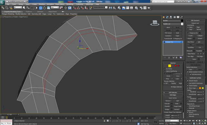
Task: Toggle Smooth Result checkbox
Action: [188, 81]
